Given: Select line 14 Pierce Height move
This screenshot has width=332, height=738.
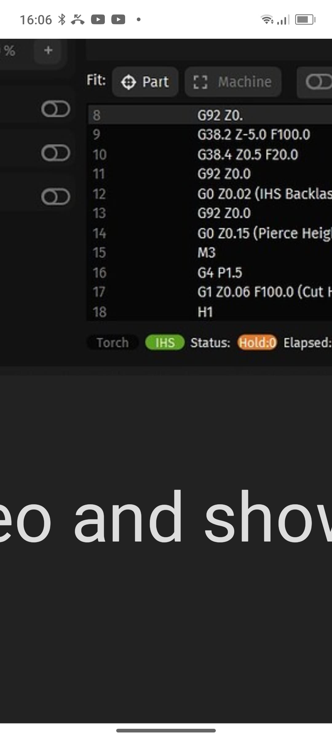Looking at the screenshot, I should click(210, 233).
